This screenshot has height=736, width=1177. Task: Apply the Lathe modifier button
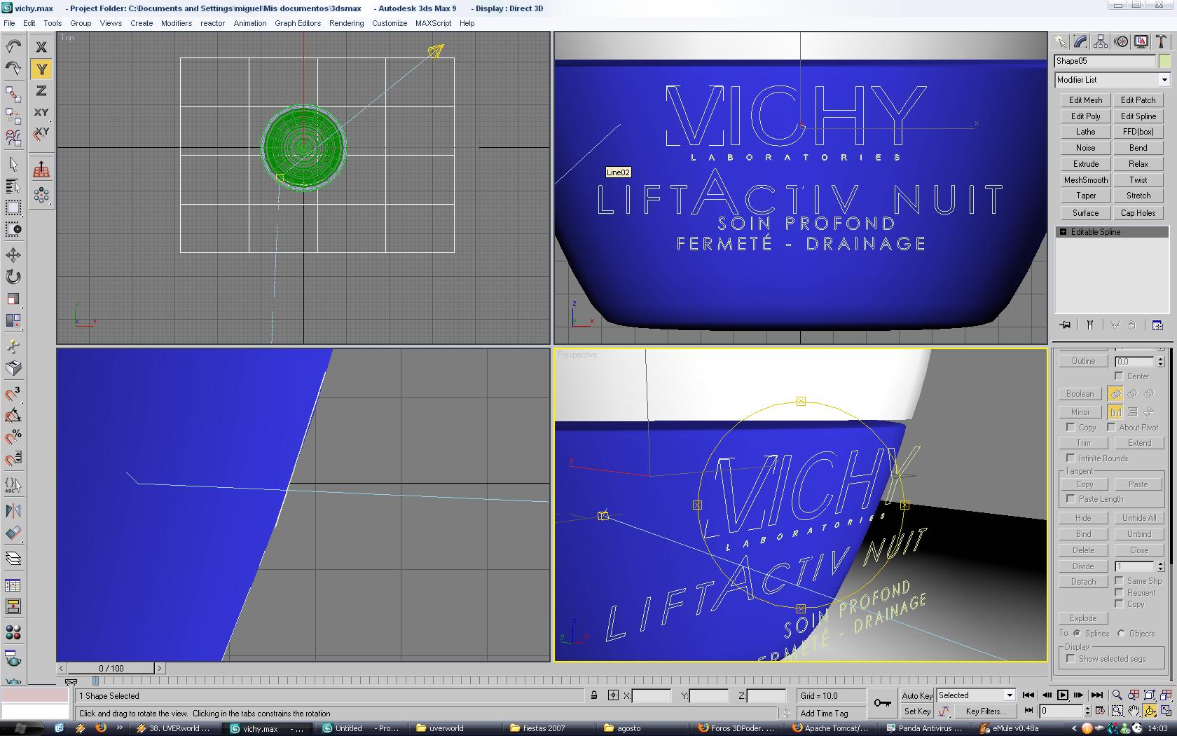pos(1086,132)
